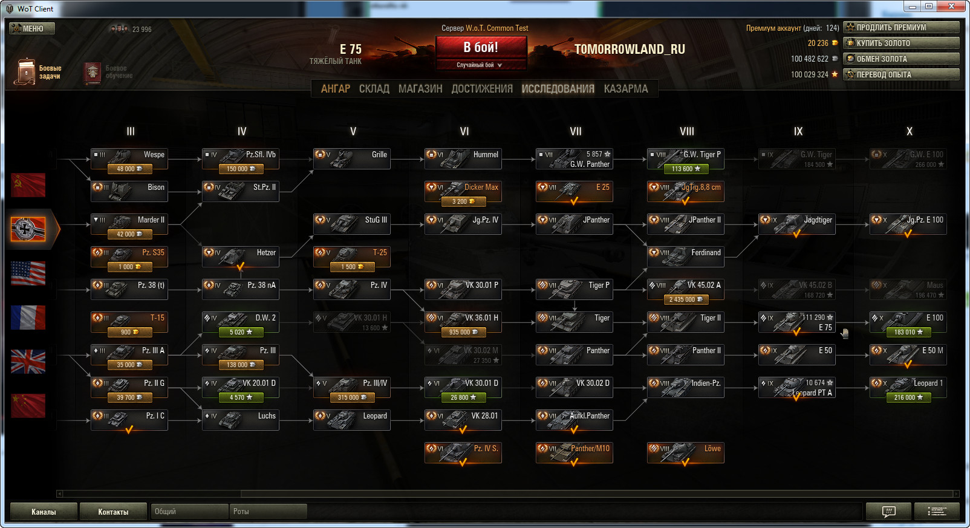Select the Jagdtiger tank in tier IX
This screenshot has height=528, width=970.
797,224
